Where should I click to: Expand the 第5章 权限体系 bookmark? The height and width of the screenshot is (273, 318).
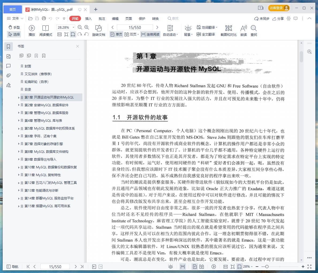[19, 128]
